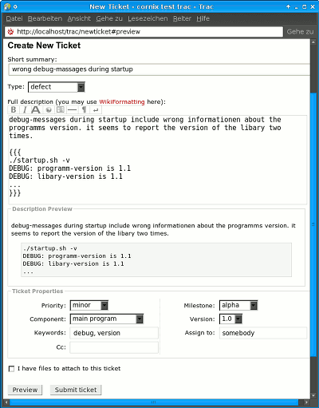This screenshot has width=319, height=408.
Task: Expand the Milestone dropdown showing alpha
Action: pos(238,305)
